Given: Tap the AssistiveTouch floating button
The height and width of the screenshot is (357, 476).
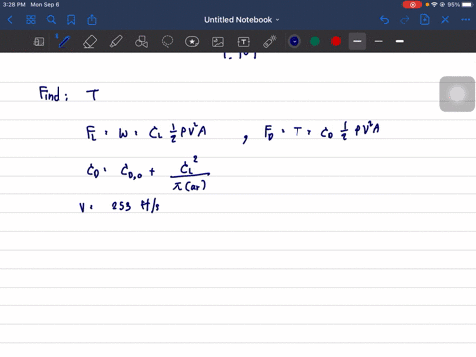Looking at the screenshot, I should click(x=457, y=94).
